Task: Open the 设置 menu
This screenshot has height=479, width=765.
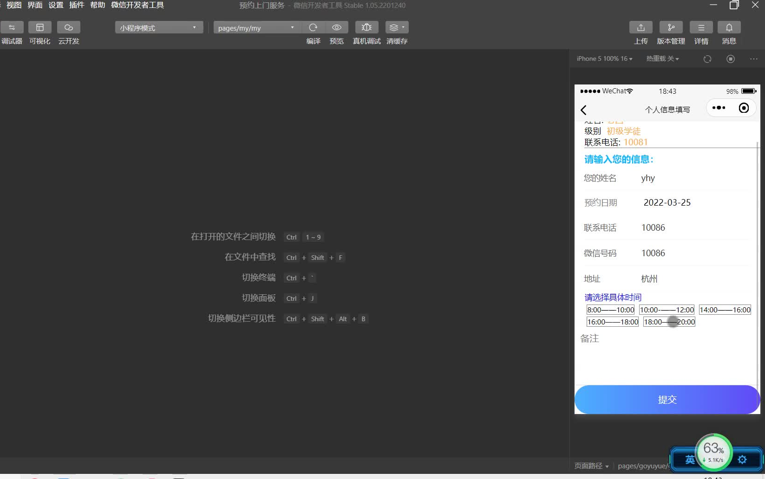Action: click(56, 5)
